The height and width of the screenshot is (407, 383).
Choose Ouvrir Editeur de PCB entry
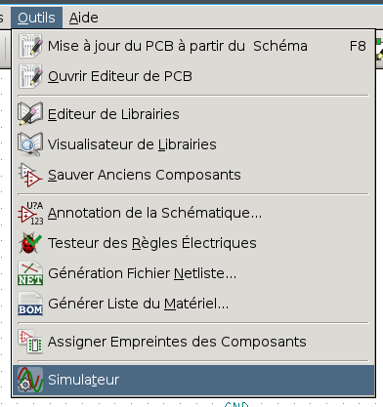193,76
